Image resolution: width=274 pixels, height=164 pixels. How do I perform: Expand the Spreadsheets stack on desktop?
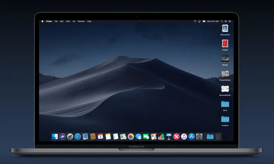tap(225, 89)
